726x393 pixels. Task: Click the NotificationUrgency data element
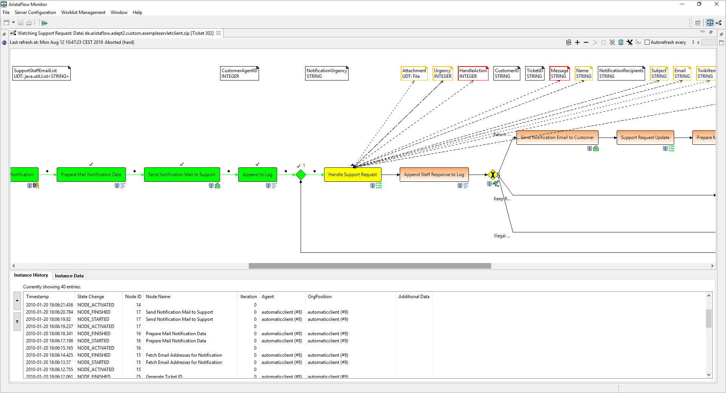(327, 73)
